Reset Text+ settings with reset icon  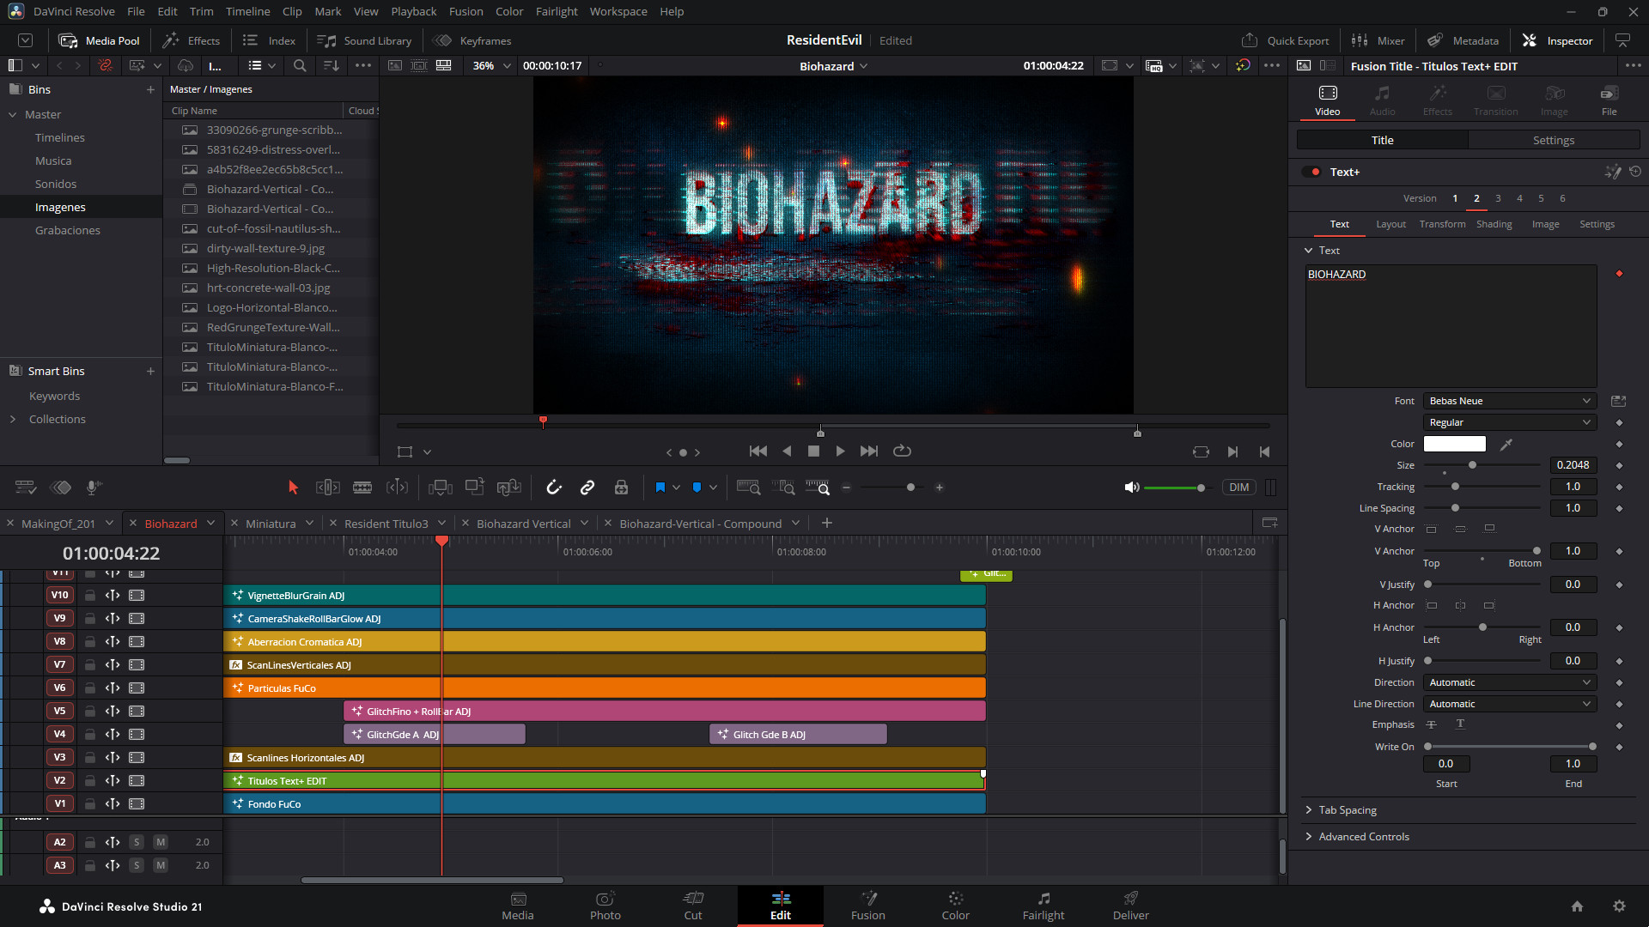pos(1635,172)
